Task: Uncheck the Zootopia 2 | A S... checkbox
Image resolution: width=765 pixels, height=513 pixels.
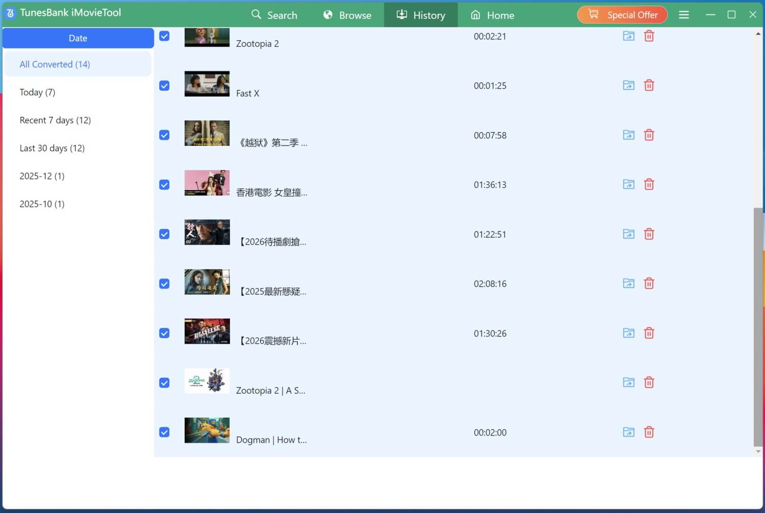Action: point(164,382)
